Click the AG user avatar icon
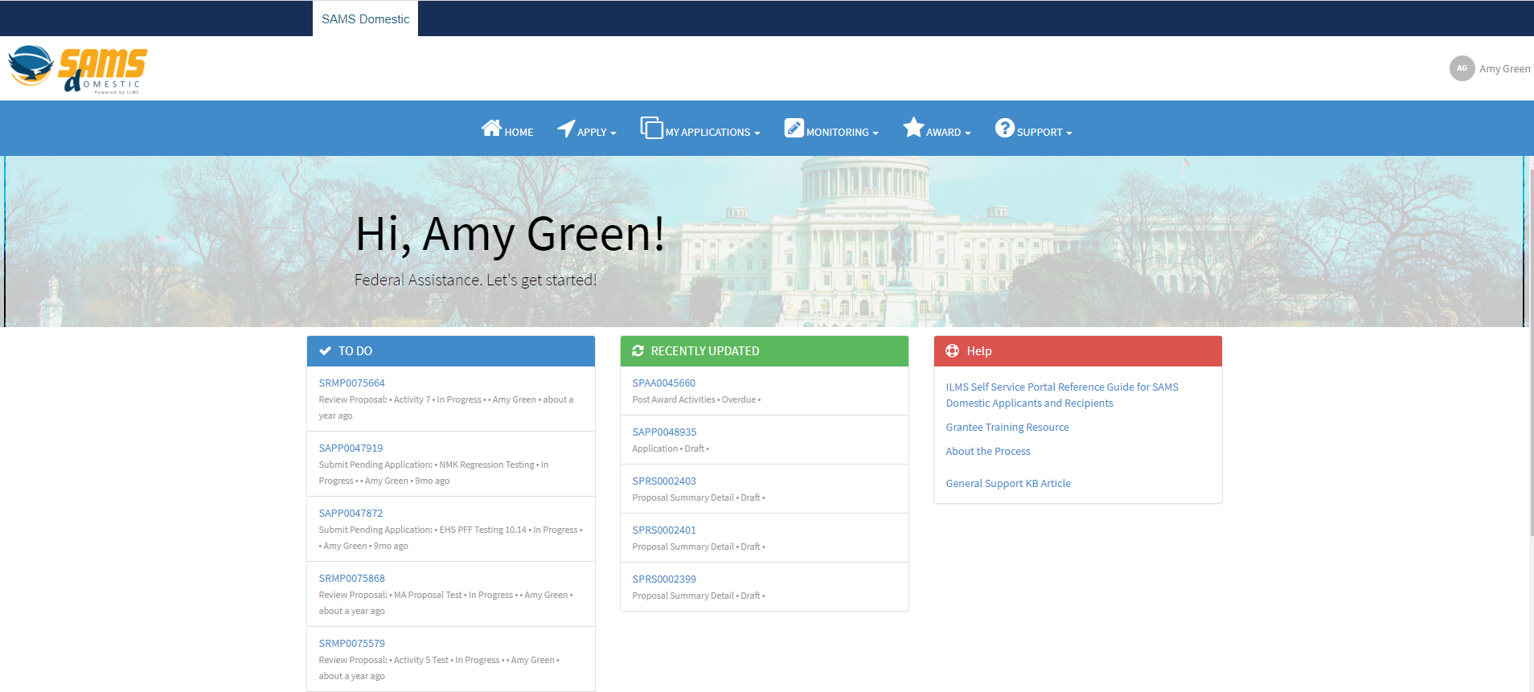 [x=1462, y=68]
